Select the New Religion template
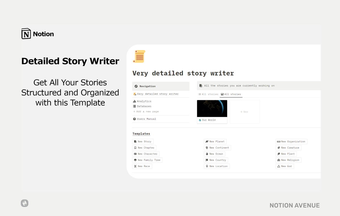Viewport: 340px width, 216px height. tap(288, 160)
